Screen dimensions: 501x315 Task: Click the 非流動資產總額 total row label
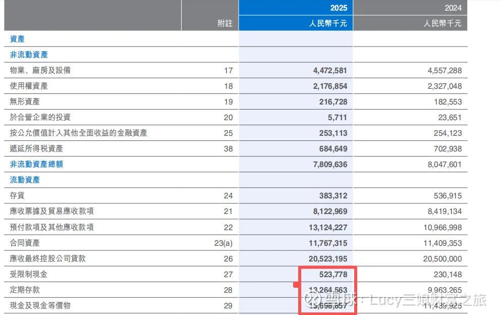pos(36,164)
